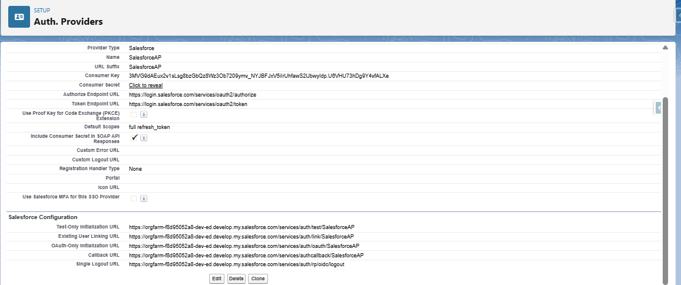681x285 pixels.
Task: Open info icon for Salesforce MFA option
Action: [x=144, y=198]
